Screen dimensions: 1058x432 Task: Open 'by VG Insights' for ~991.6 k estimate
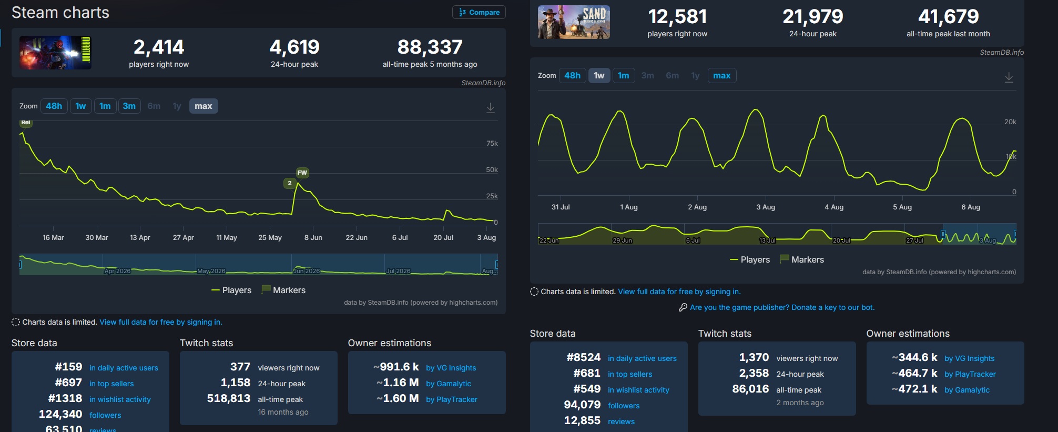[x=451, y=368]
